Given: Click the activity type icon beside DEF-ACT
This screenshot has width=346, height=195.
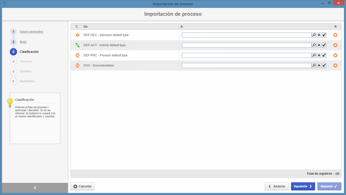Looking at the screenshot, I should 78,45.
